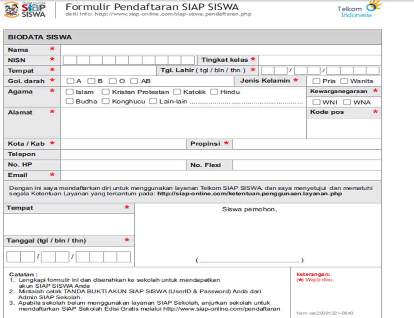Tick the Islam religion checkbox
This screenshot has width=414, height=318.
pyautogui.click(x=70, y=92)
